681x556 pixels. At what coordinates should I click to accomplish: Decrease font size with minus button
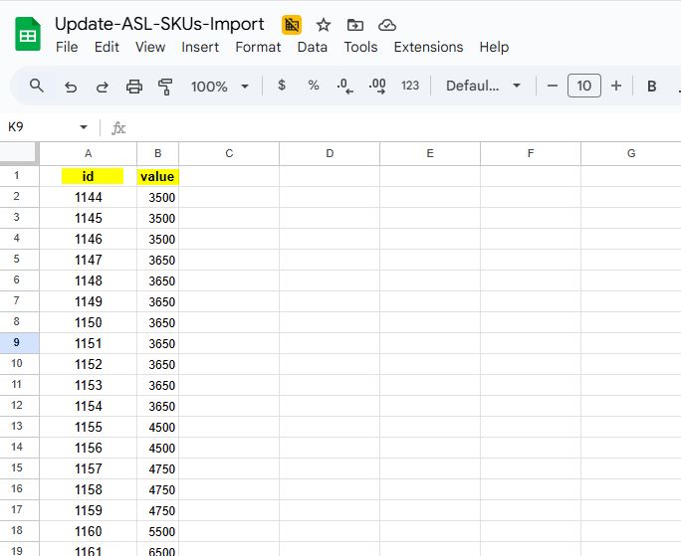tap(552, 86)
